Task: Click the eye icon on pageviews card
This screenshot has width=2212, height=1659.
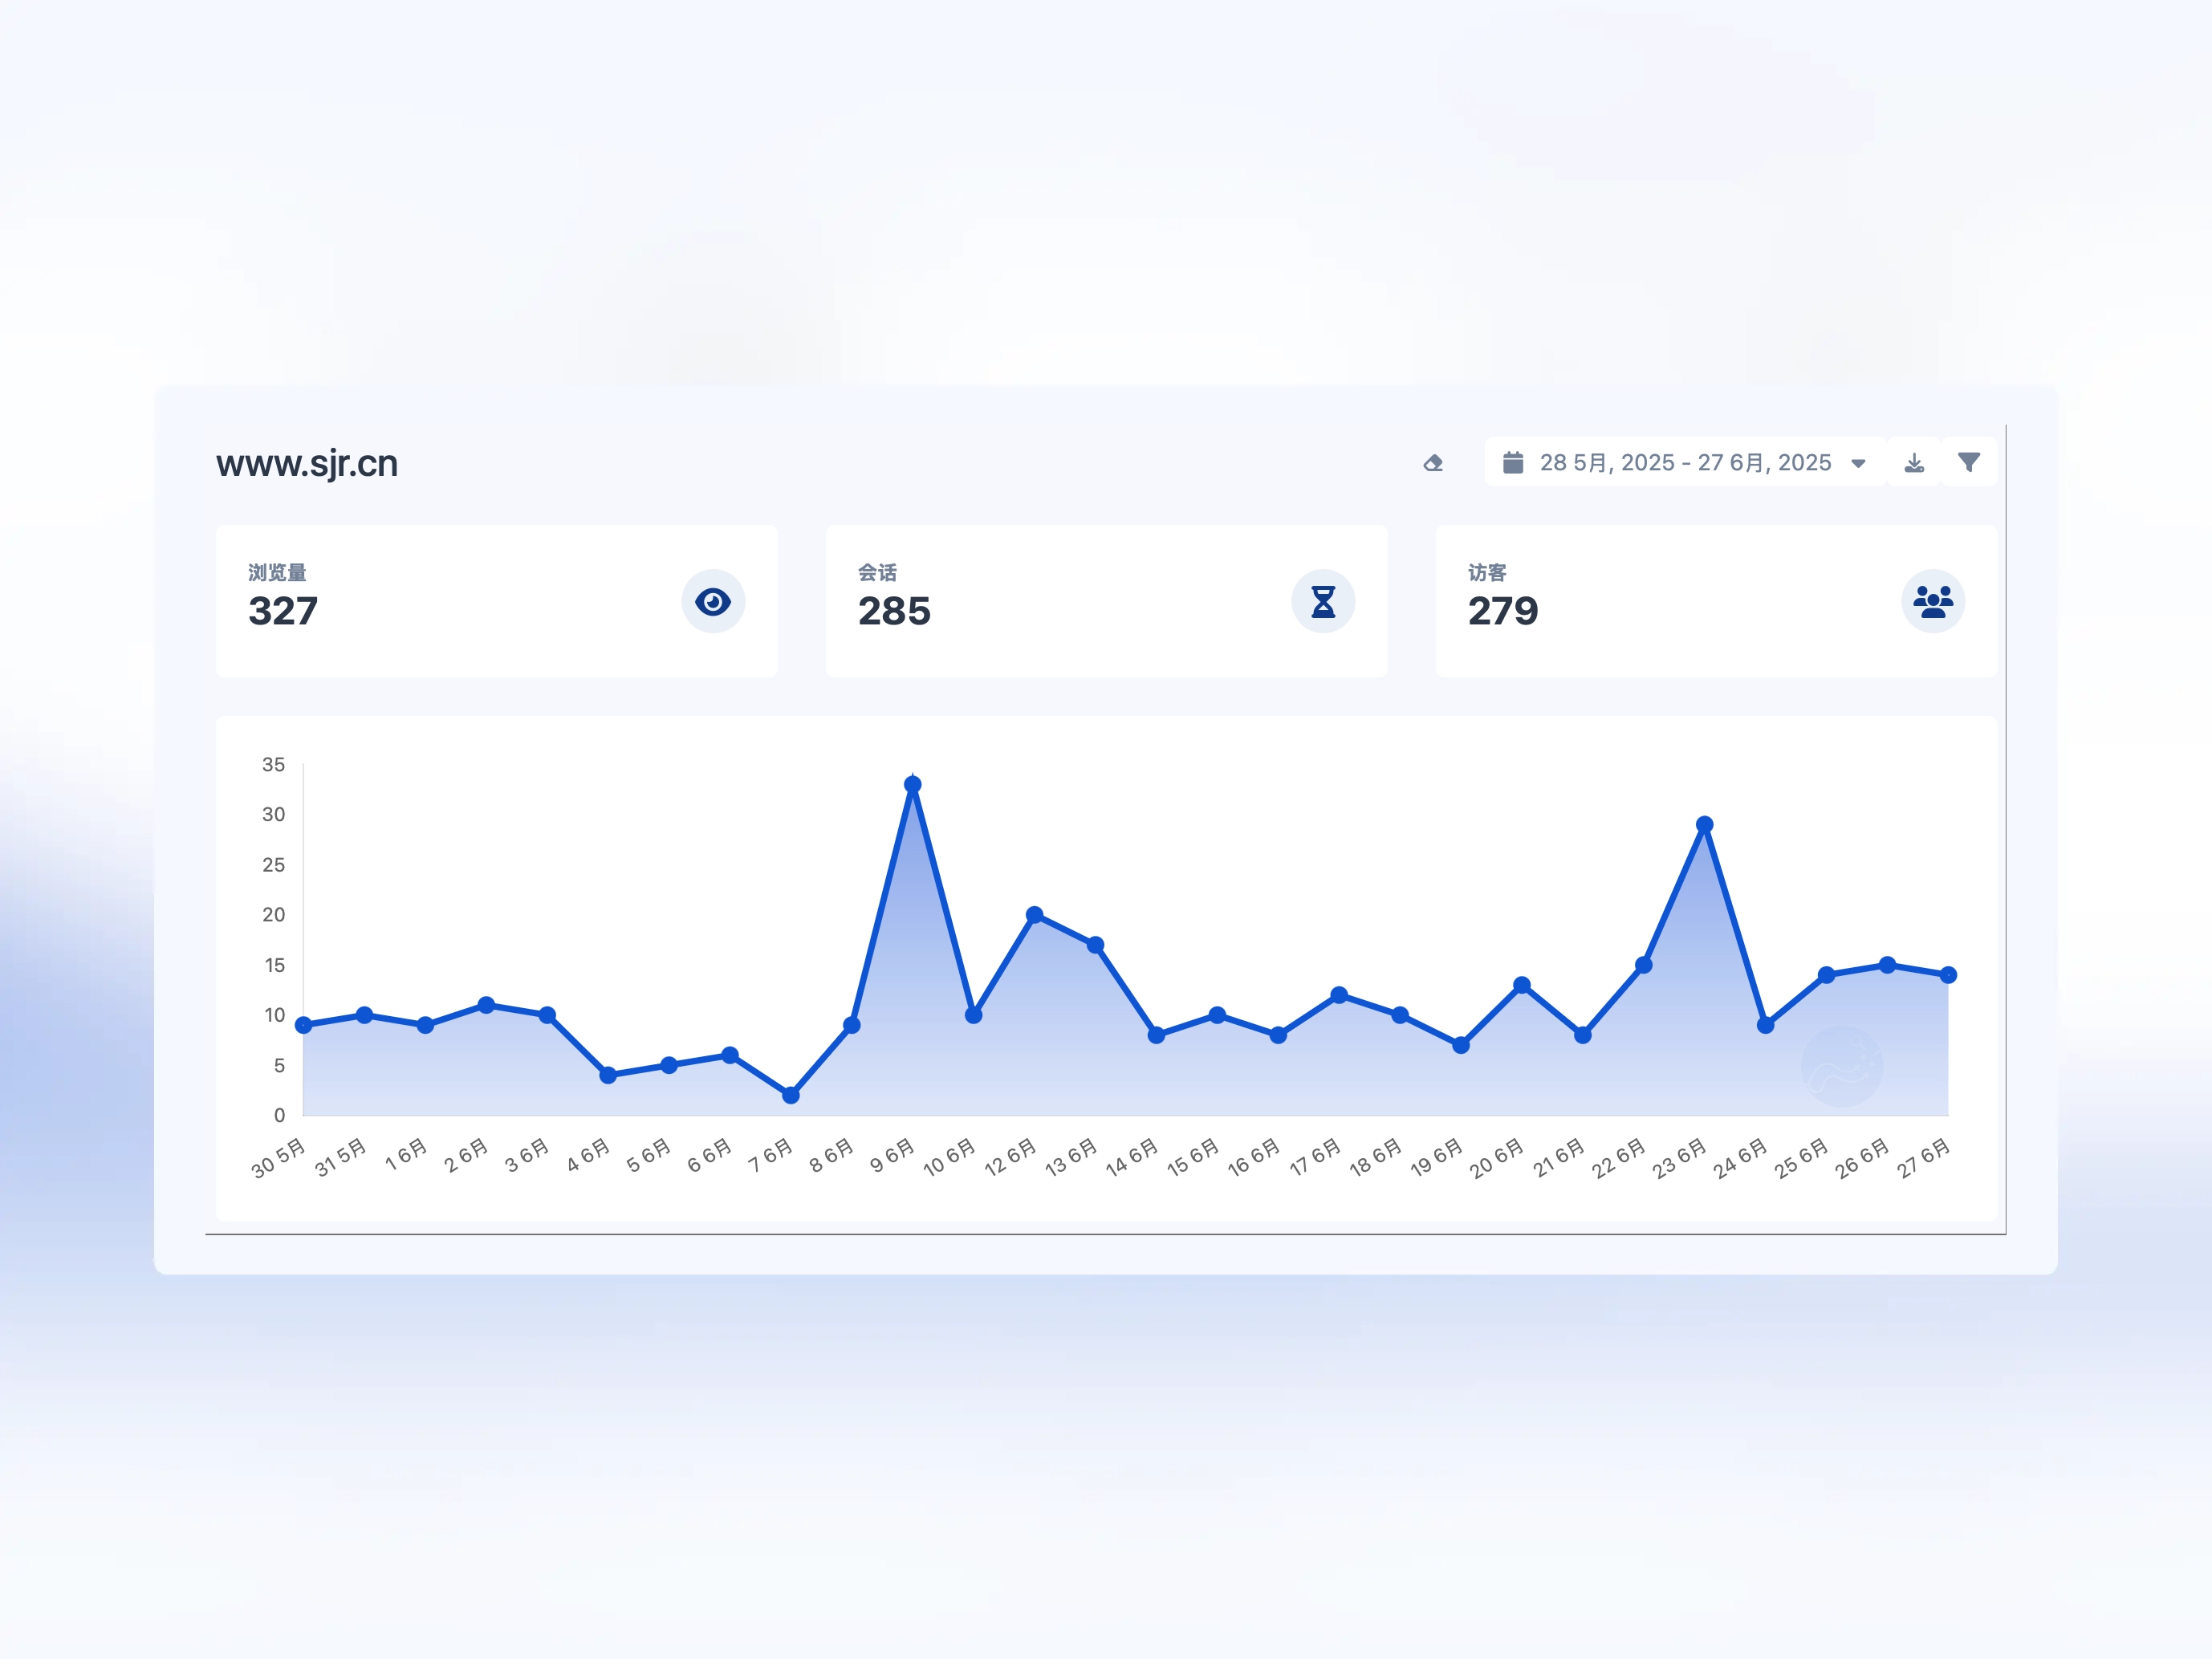Action: 713,601
